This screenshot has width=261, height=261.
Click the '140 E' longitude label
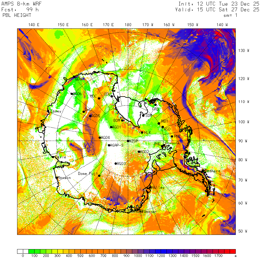(34, 25)
